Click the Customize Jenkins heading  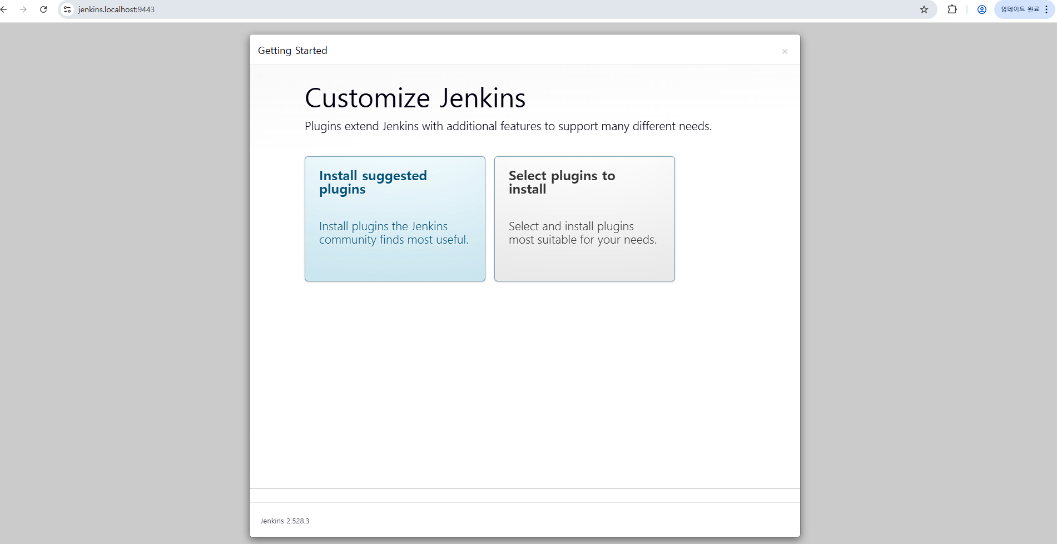point(415,98)
